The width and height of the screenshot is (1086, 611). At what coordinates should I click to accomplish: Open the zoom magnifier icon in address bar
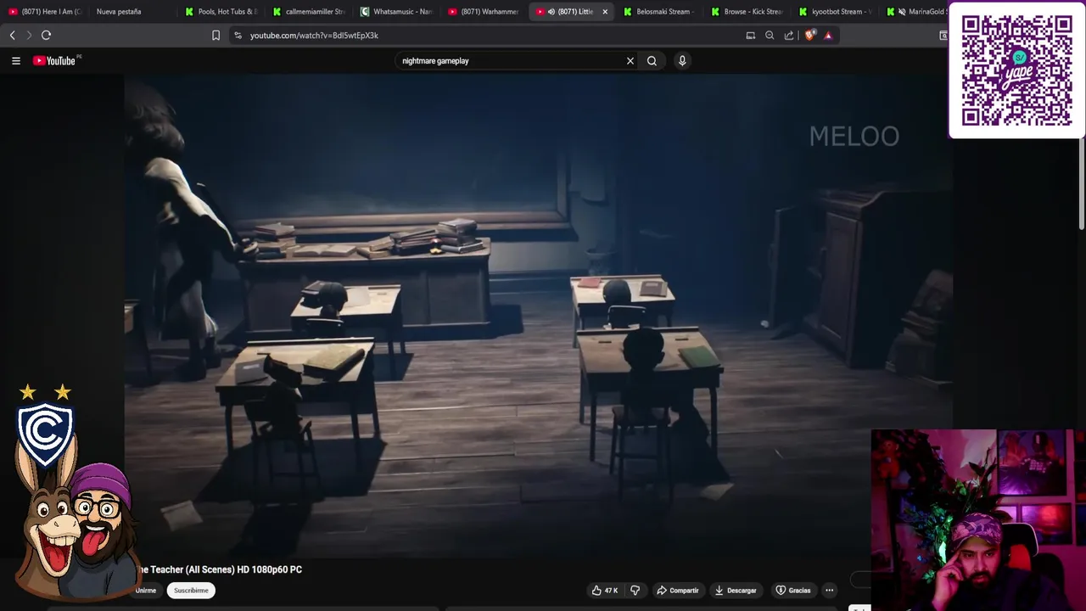coord(770,35)
